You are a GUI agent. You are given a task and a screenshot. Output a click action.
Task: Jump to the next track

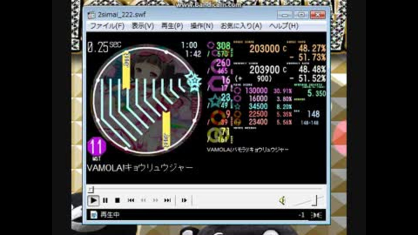[167, 200]
